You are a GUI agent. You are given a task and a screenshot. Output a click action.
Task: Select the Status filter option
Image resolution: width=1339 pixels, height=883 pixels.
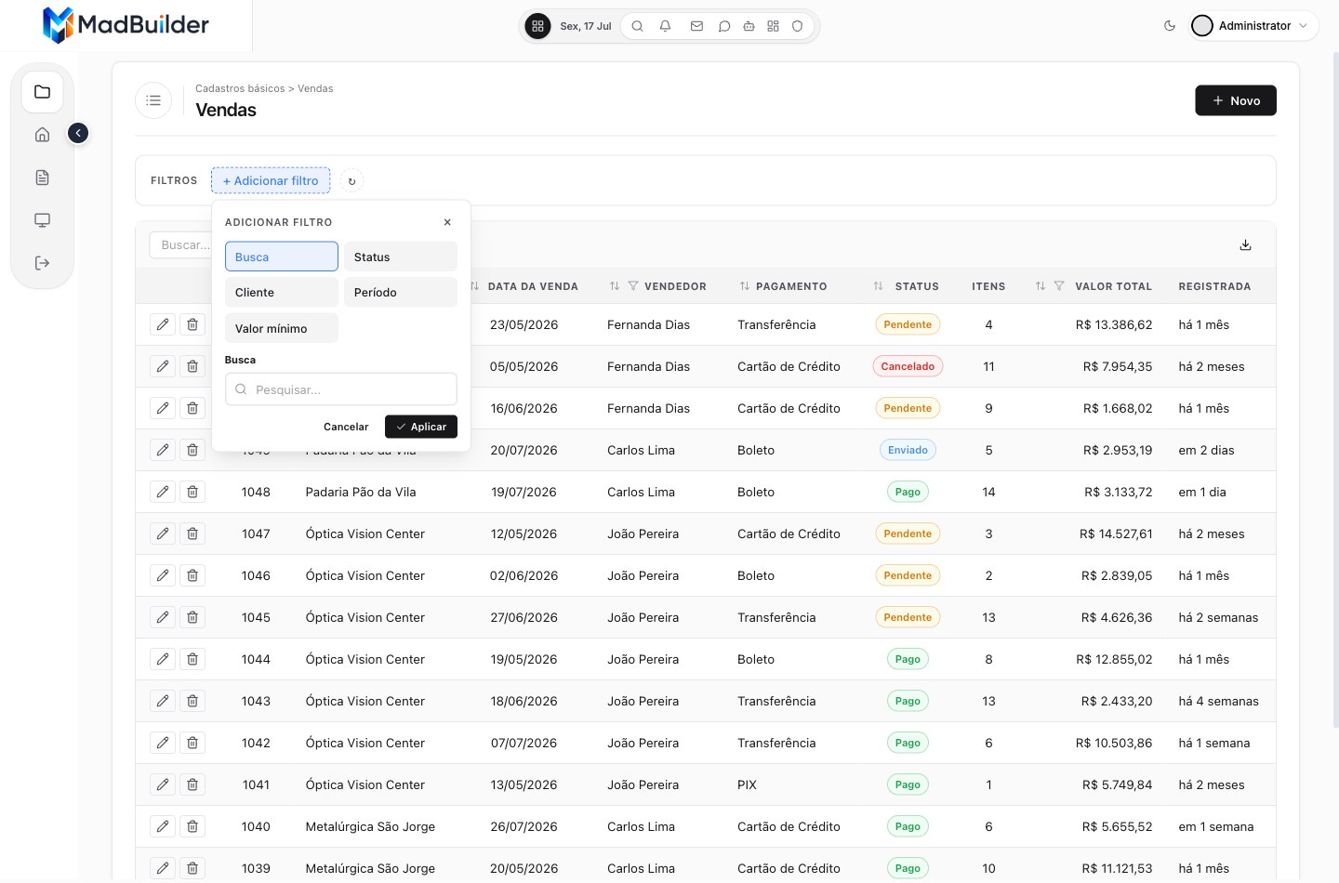(x=401, y=257)
